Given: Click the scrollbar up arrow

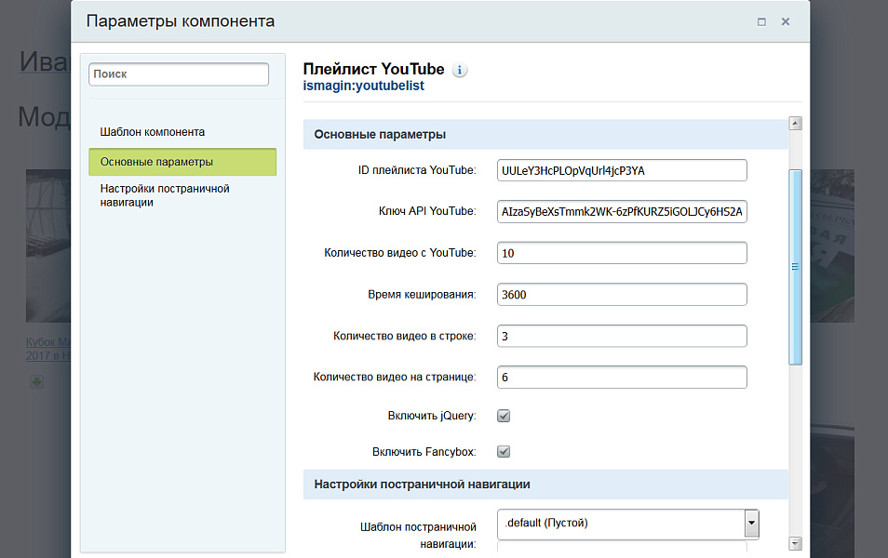Looking at the screenshot, I should coord(794,122).
